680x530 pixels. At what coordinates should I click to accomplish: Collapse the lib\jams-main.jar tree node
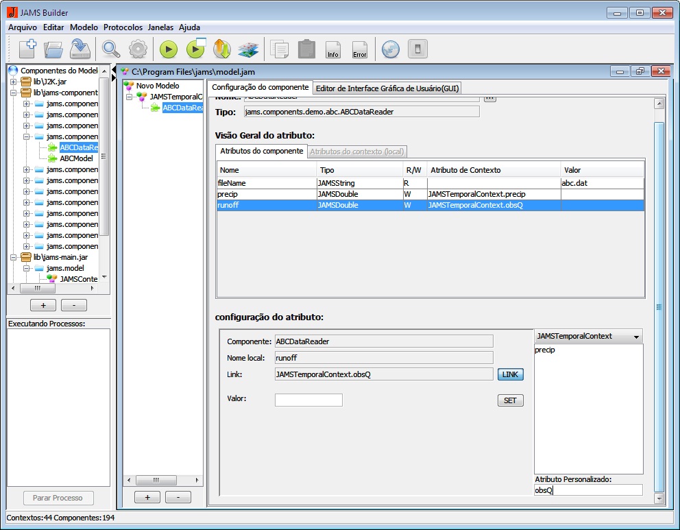14,257
